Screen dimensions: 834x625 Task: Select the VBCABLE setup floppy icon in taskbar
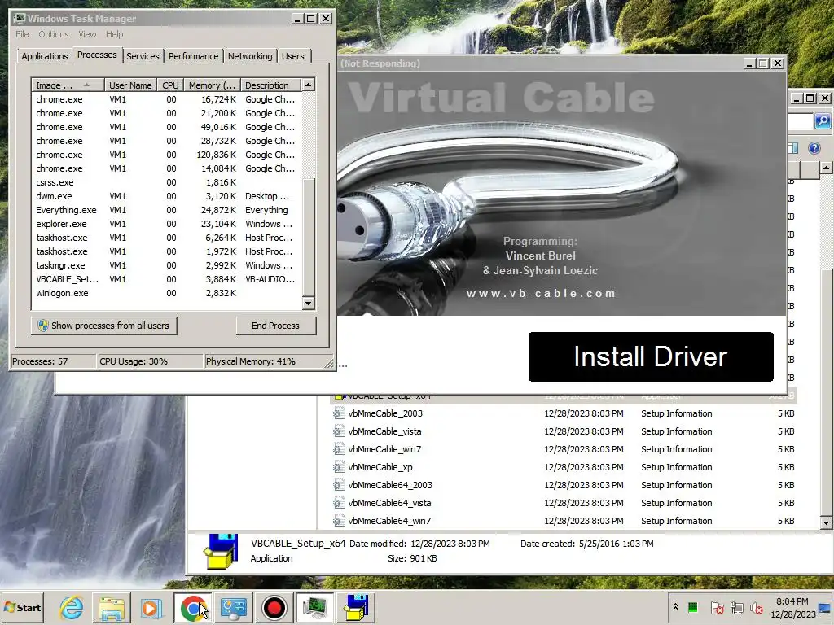356,607
